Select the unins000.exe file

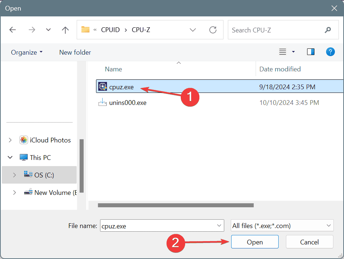[x=128, y=103]
